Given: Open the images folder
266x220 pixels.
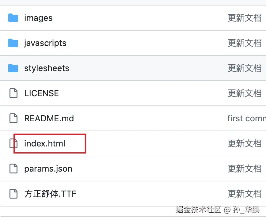Looking at the screenshot, I should (x=38, y=18).
